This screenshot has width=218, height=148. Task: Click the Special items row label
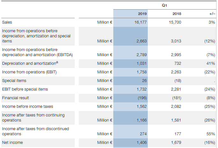click(14, 81)
